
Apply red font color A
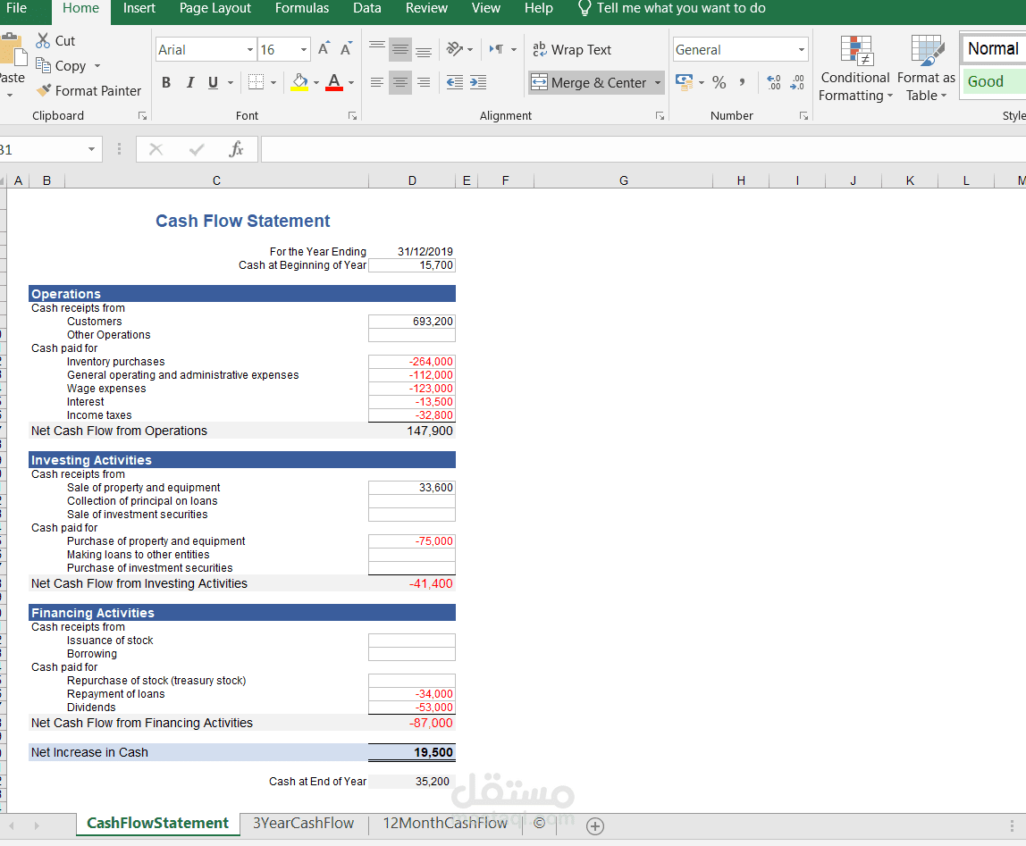tap(334, 82)
